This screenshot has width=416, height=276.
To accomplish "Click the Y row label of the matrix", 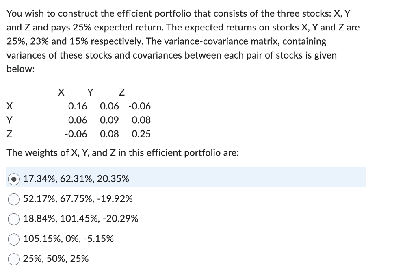I will [x=9, y=120].
